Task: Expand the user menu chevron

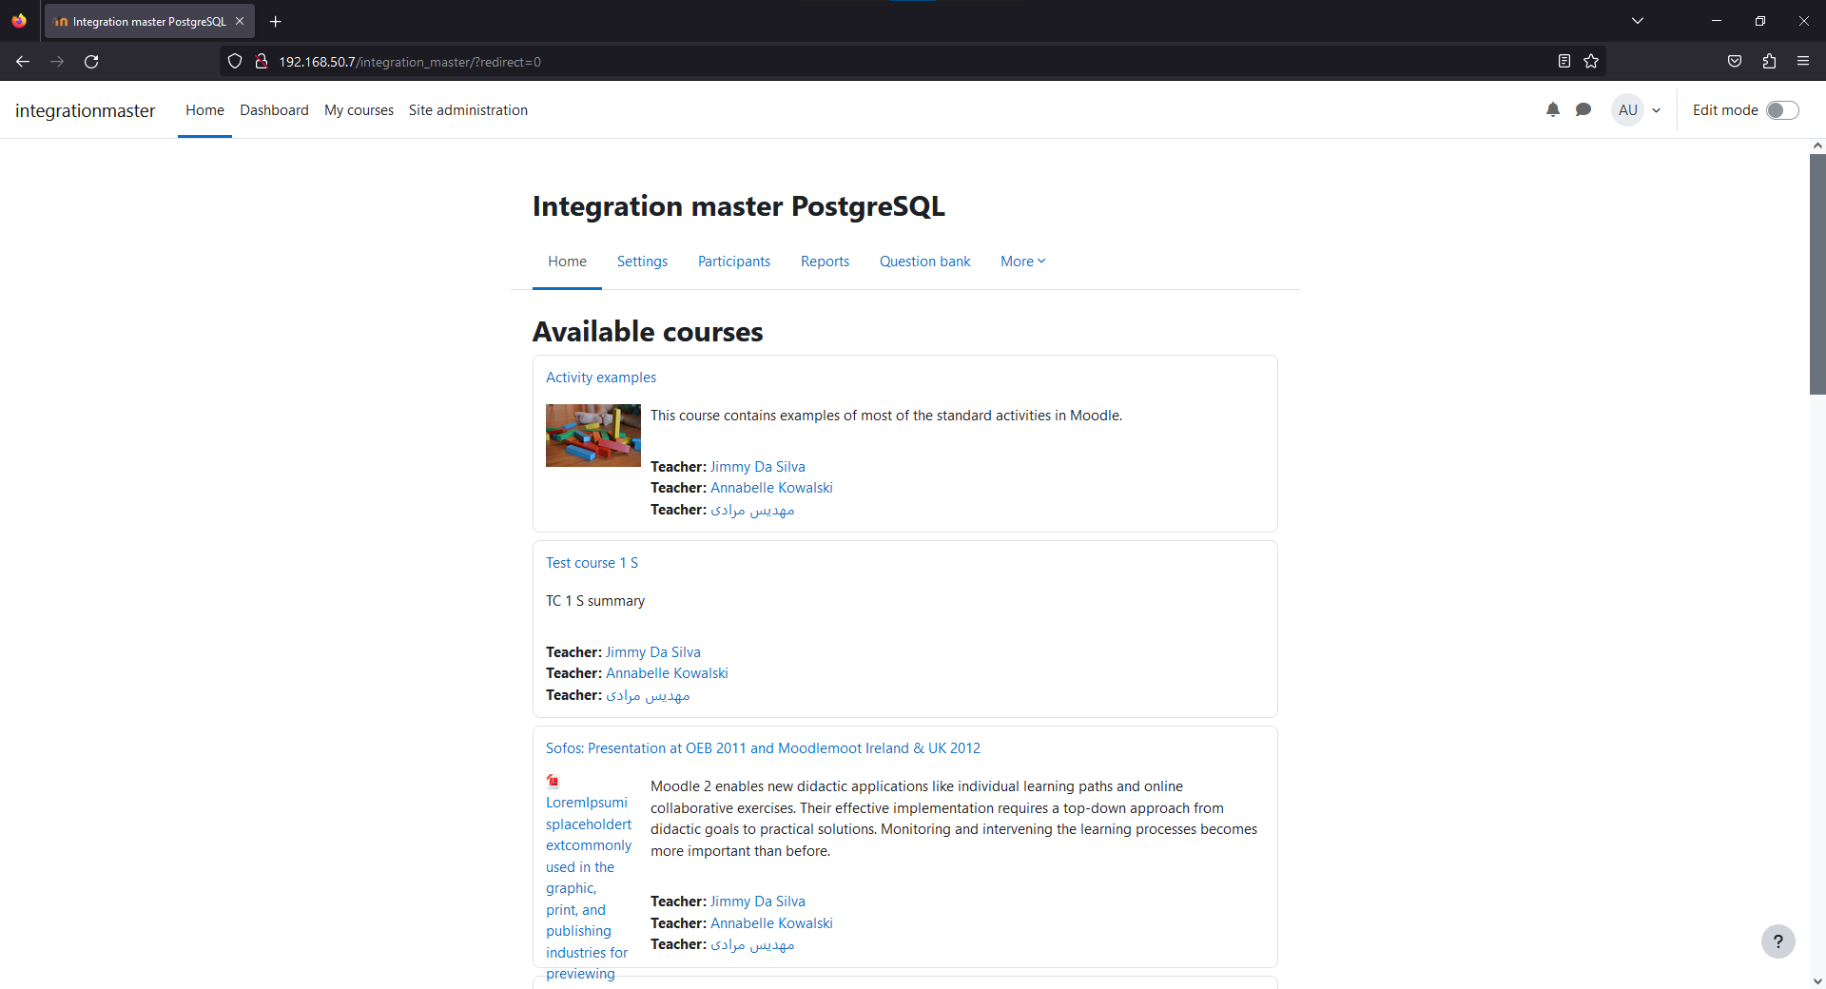Action: tap(1657, 110)
